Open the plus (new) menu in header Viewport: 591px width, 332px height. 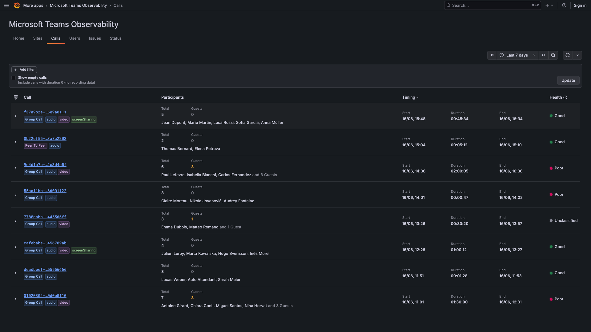click(549, 6)
